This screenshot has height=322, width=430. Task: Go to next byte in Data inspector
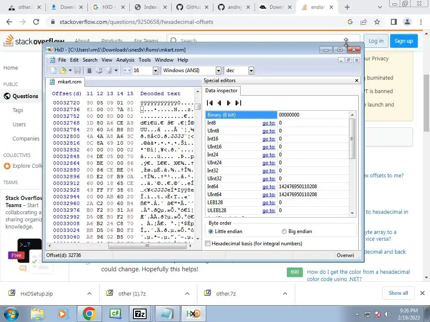click(228, 103)
